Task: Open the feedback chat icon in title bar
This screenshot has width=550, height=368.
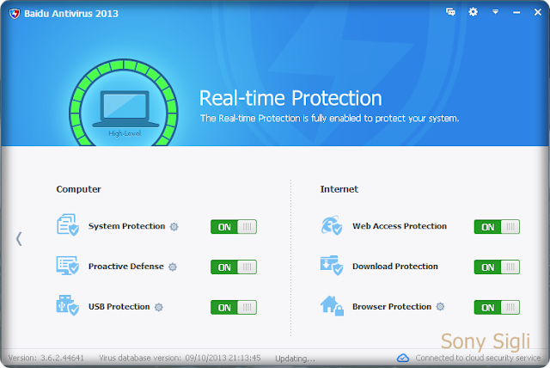Action: click(450, 12)
